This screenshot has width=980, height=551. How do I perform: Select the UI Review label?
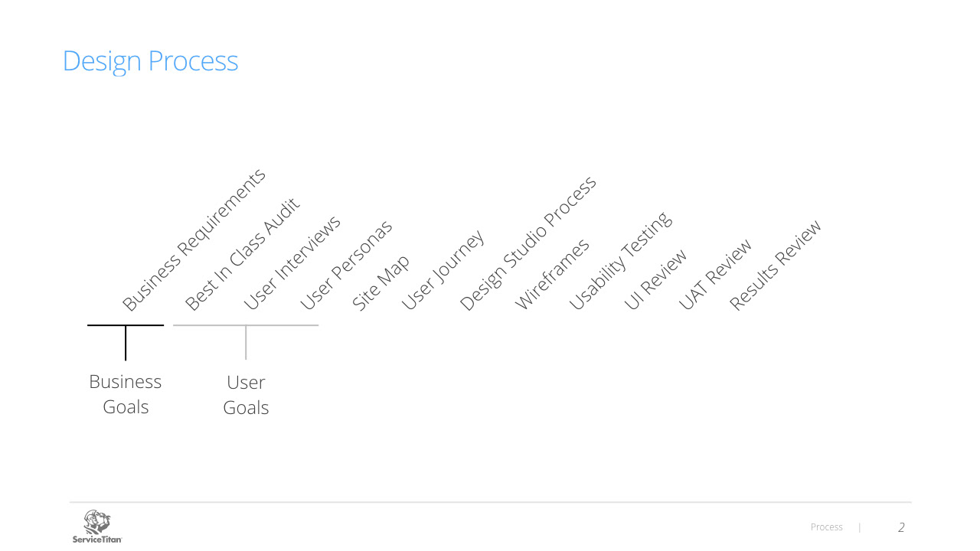[655, 280]
